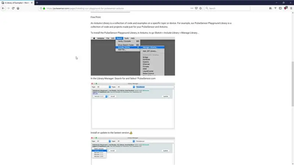294x165 pixels.
Task: Click the forward navigation arrow
Action: click(x=8, y=8)
